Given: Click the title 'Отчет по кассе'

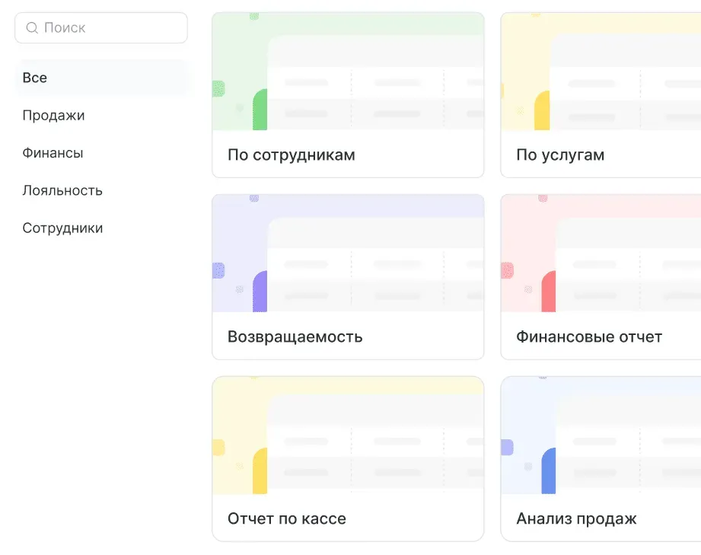Looking at the screenshot, I should [286, 518].
